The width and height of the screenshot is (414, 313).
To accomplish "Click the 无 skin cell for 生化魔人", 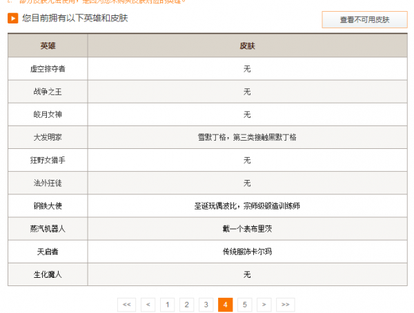I will [x=248, y=274].
